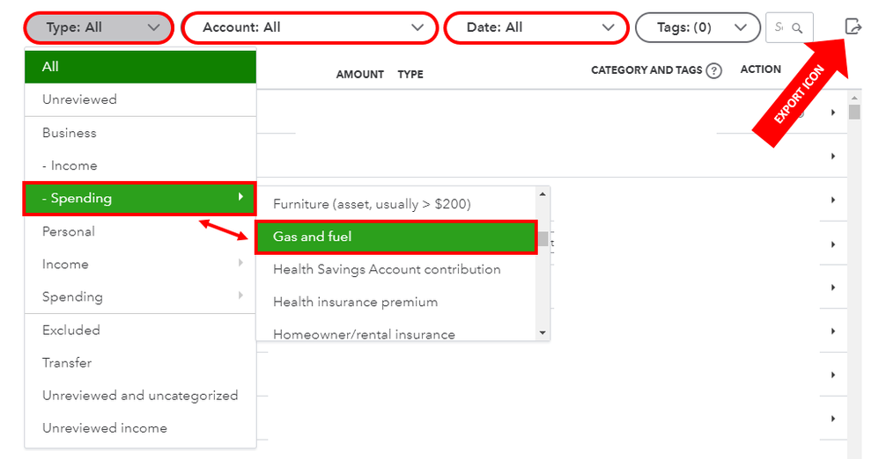Image resolution: width=879 pixels, height=459 pixels.
Task: Expand the Personal Income submenu arrow
Action: pyautogui.click(x=240, y=264)
